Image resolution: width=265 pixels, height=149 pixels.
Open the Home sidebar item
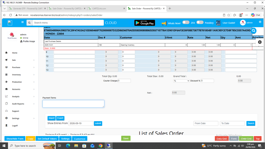point(14,53)
